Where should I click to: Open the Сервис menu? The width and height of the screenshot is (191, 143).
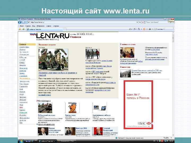49,26
